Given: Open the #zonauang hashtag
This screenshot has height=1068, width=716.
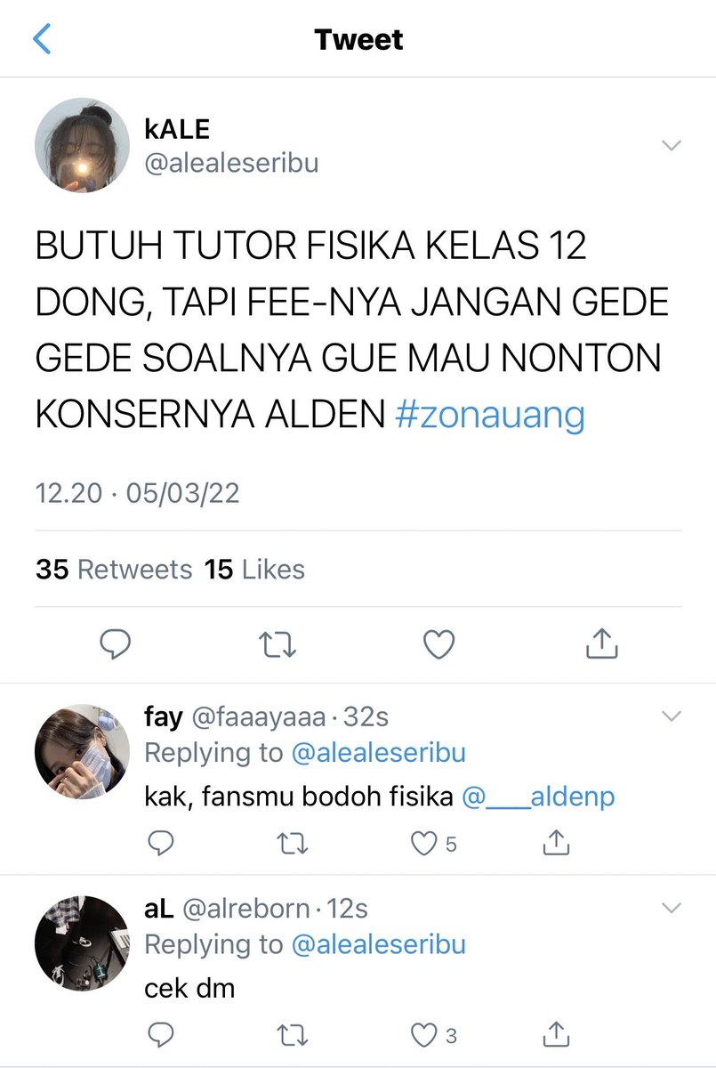Looking at the screenshot, I should tap(490, 415).
